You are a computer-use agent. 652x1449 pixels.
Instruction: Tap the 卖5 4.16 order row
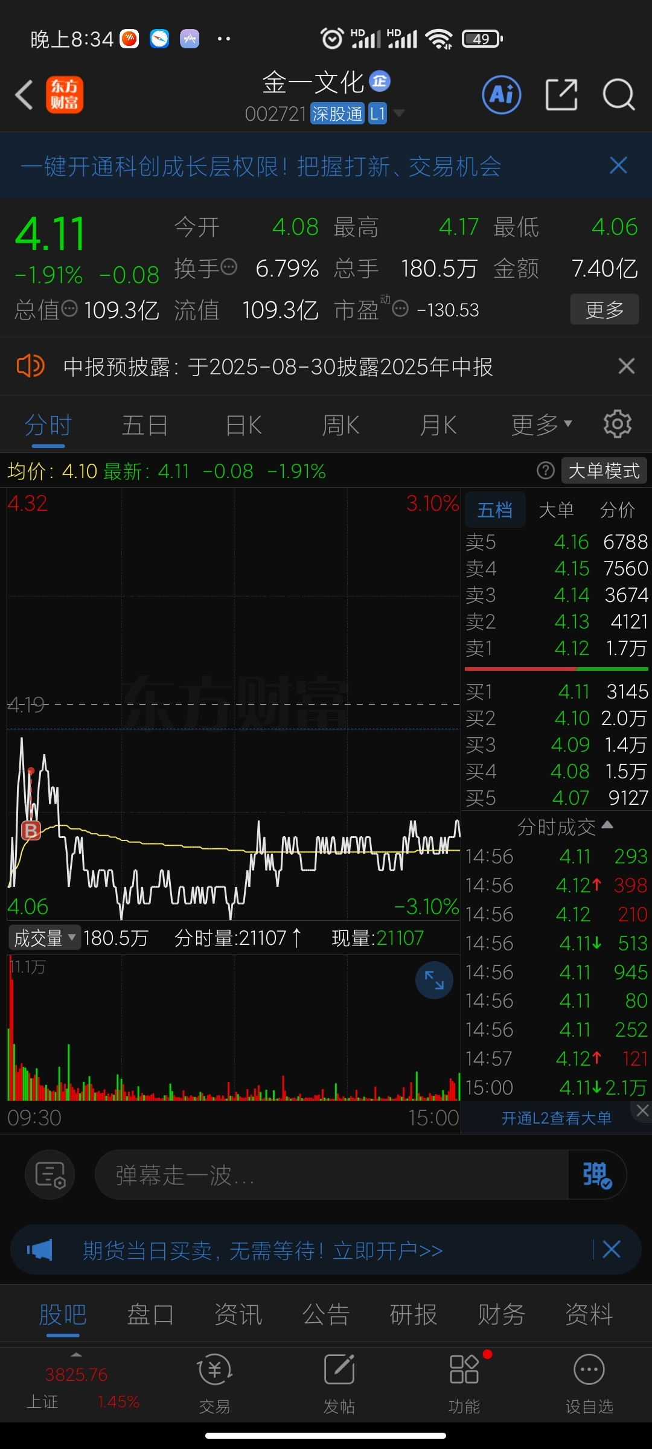pos(557,542)
